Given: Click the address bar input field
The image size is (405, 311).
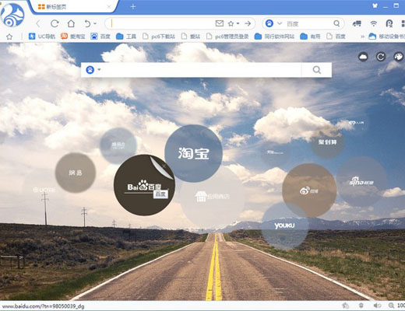Looking at the screenshot, I should click(161, 23).
